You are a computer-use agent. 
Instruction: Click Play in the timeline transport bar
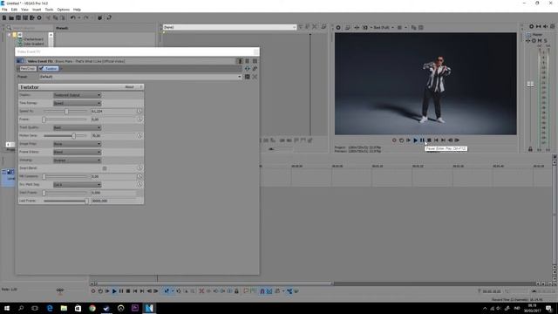coord(114,291)
